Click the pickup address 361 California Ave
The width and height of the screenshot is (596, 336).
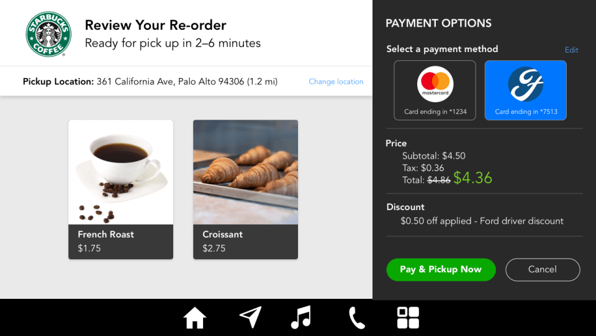pos(187,82)
